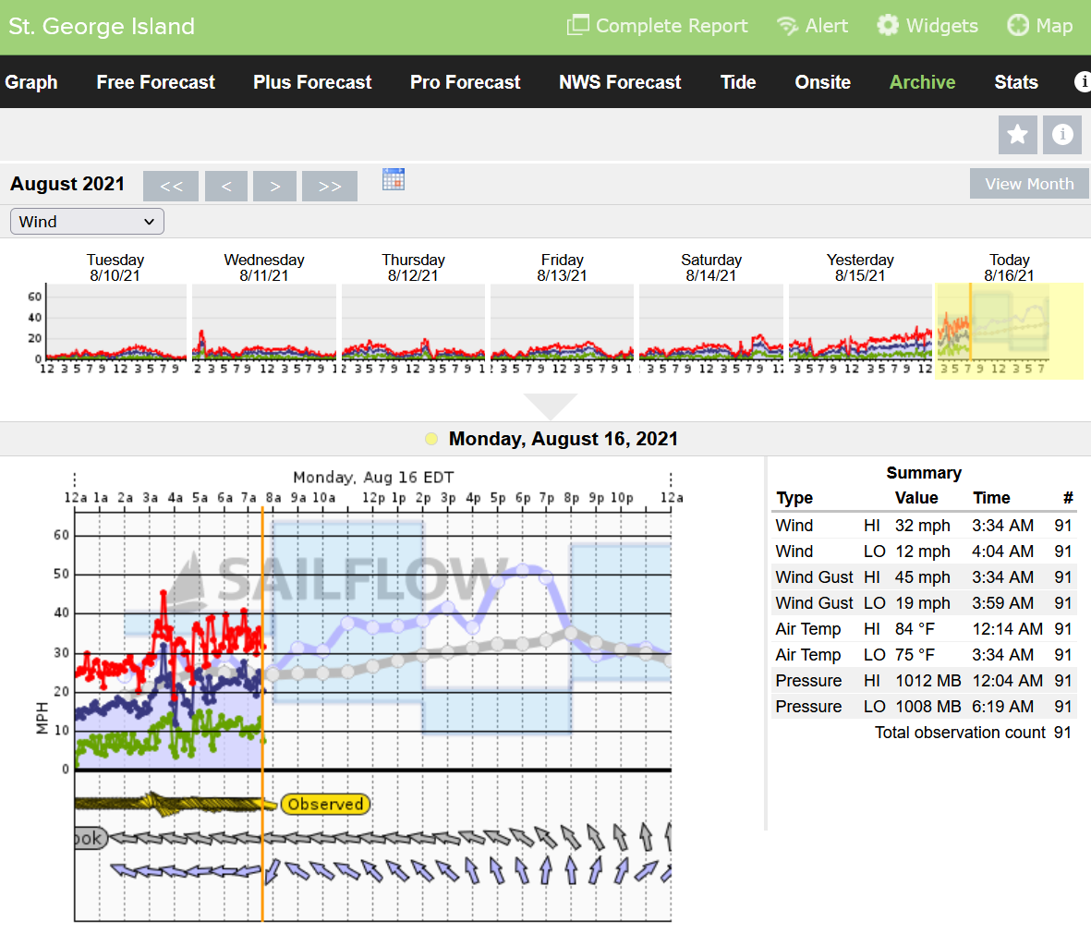The image size is (1091, 946).
Task: Click the Air Temp HI 84 °F row
Action: (923, 629)
